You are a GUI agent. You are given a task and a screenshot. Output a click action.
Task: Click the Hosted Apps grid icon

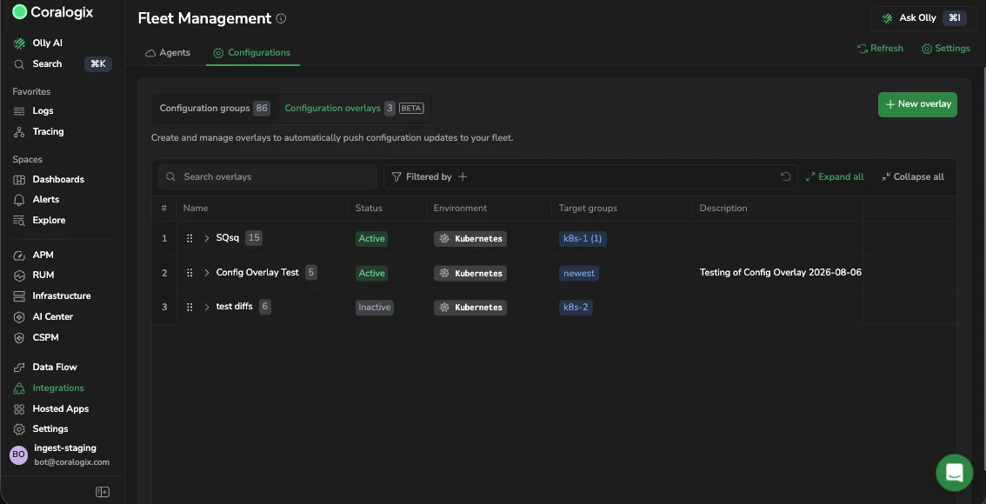[x=19, y=409]
